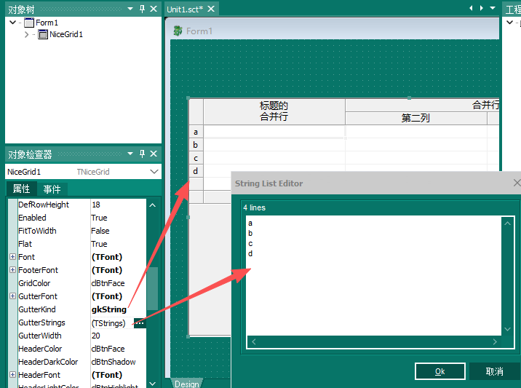This screenshot has width=521, height=388.
Task: Click gutter row b in the grid
Action: pos(196,145)
